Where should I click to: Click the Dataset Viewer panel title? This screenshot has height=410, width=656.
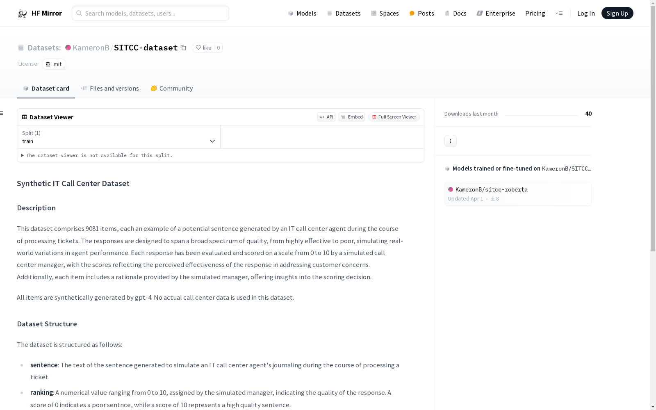click(51, 117)
